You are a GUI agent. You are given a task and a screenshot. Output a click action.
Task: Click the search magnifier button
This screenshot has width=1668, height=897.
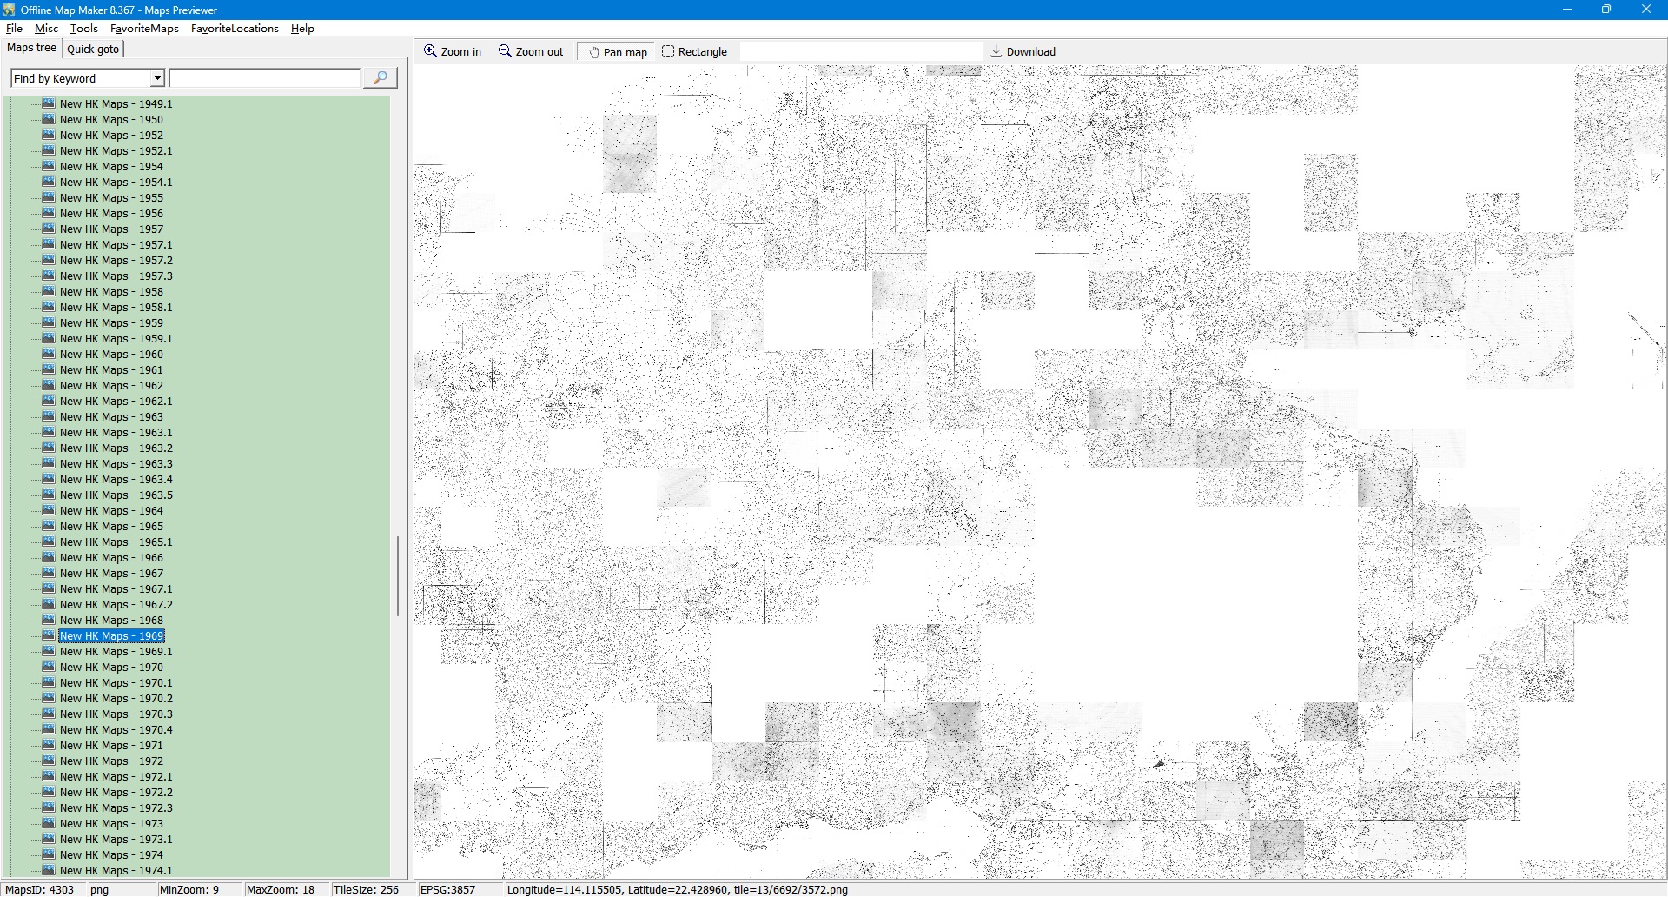(x=380, y=78)
